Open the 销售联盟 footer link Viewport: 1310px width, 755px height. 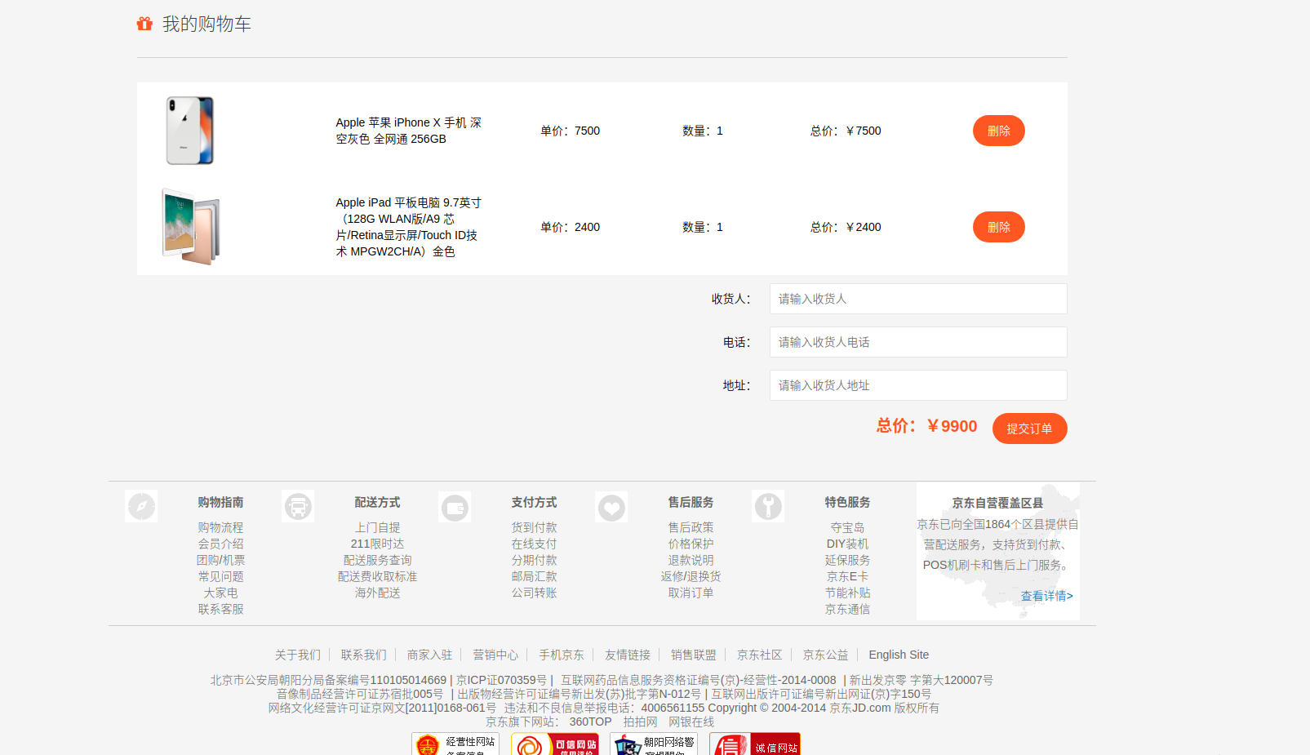694,655
